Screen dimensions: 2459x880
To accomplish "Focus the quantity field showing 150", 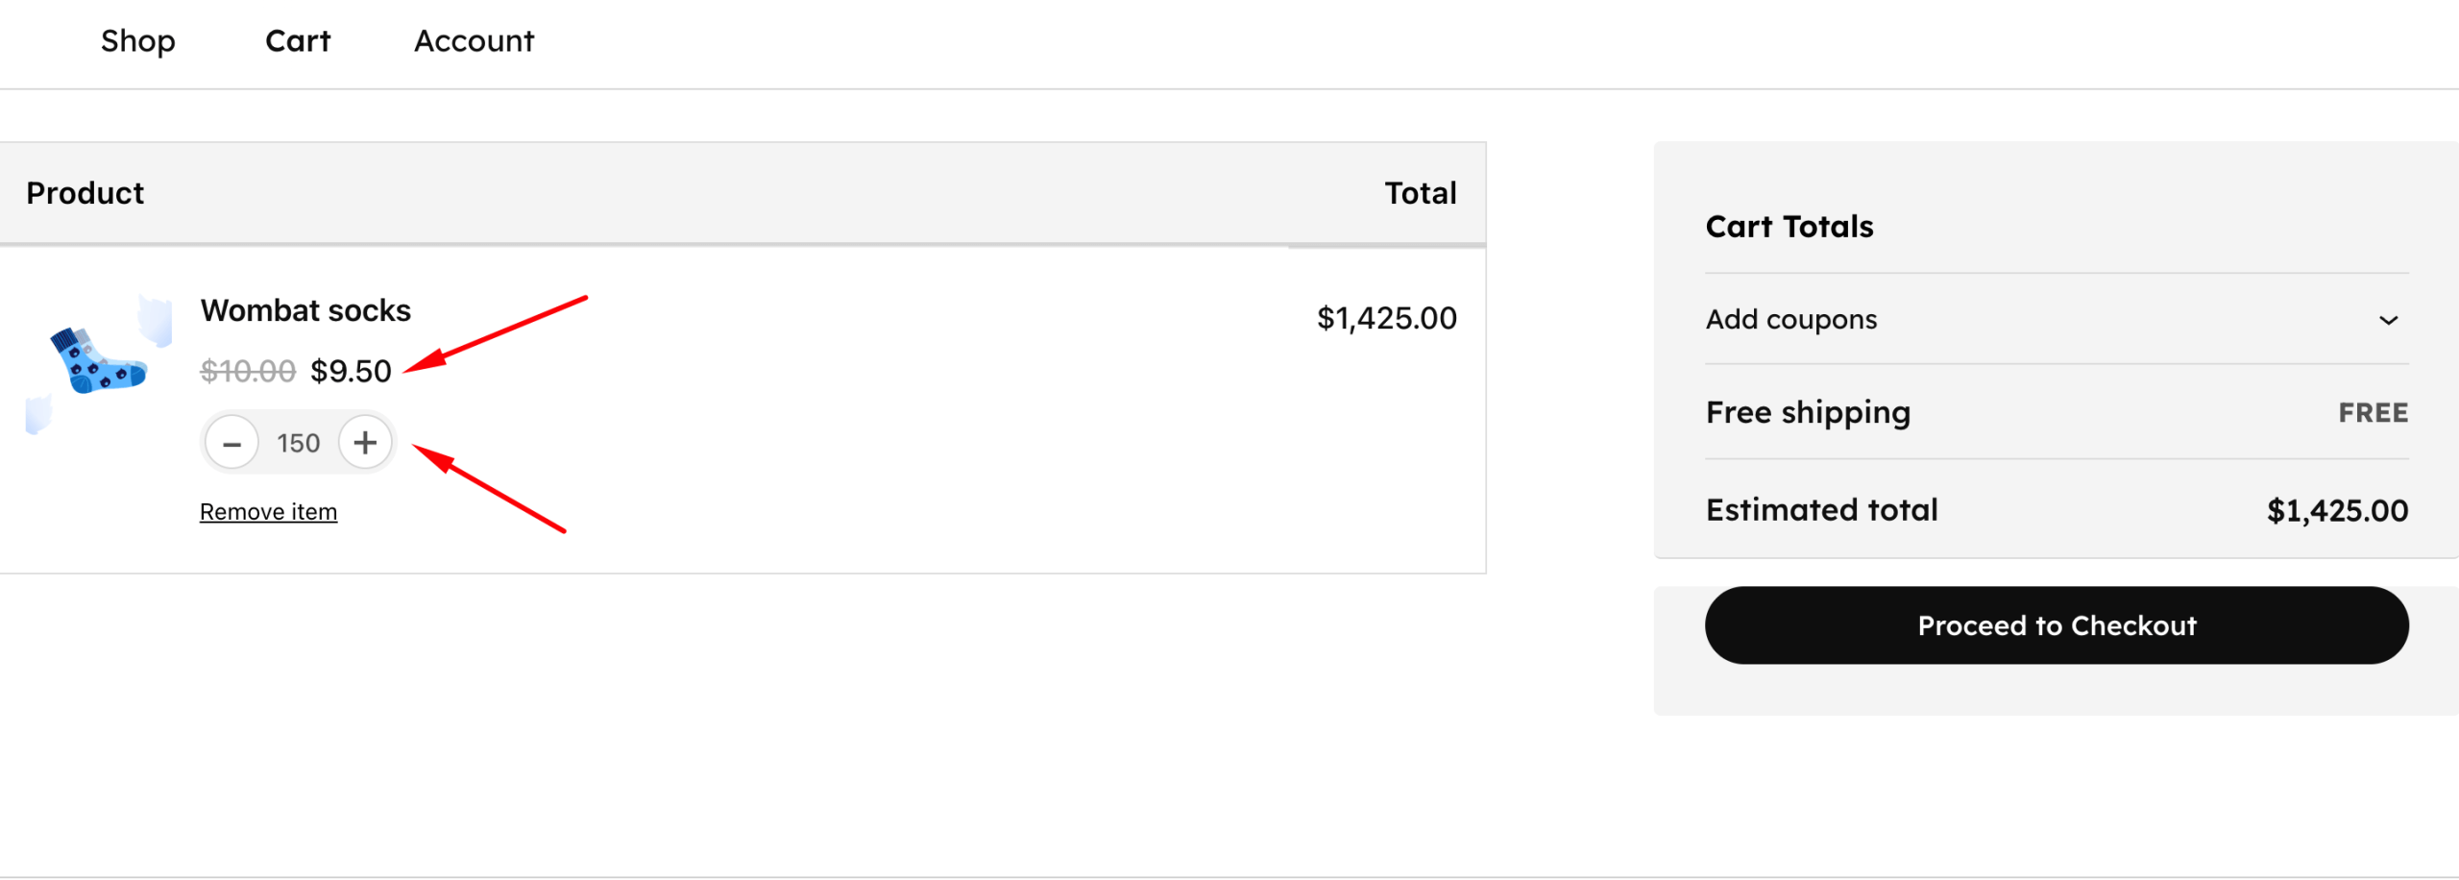I will coord(298,444).
